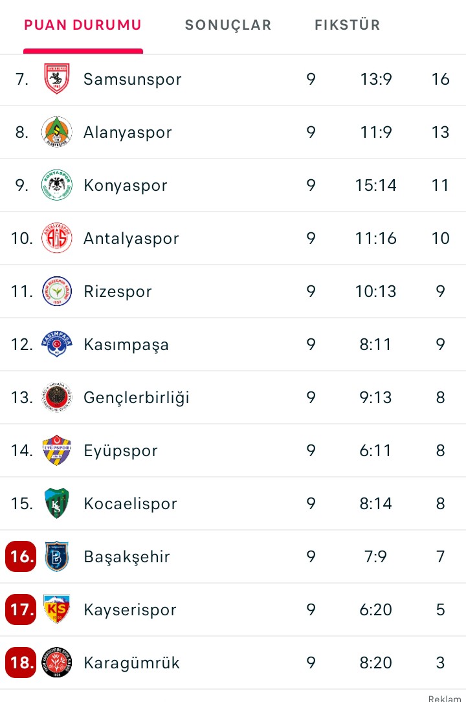Click the Başakşehir team name

(127, 556)
